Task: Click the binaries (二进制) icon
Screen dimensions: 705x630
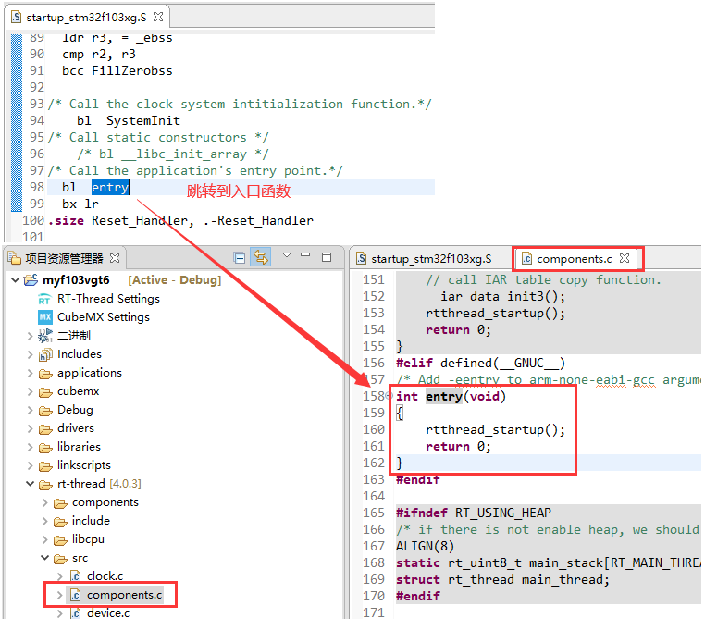Action: [x=45, y=336]
